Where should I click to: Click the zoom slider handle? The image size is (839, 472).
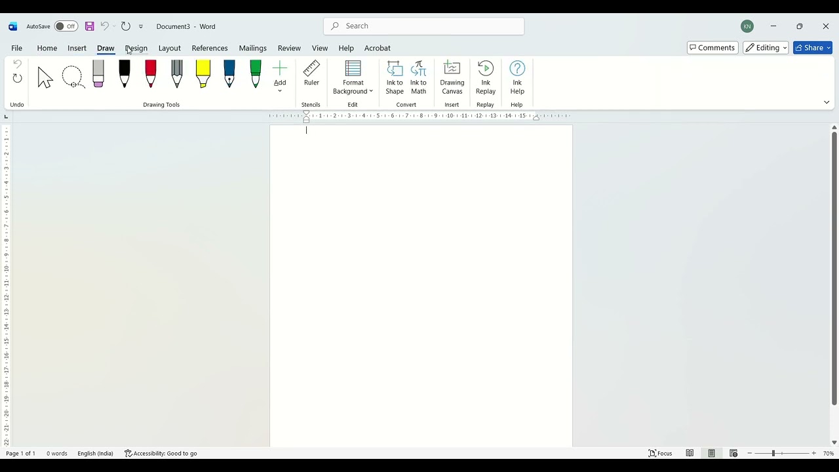click(773, 453)
